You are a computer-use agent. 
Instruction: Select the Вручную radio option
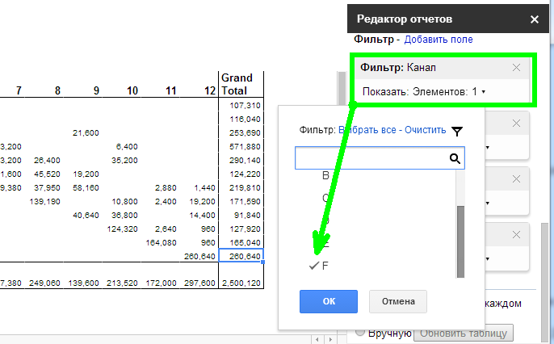tap(361, 333)
